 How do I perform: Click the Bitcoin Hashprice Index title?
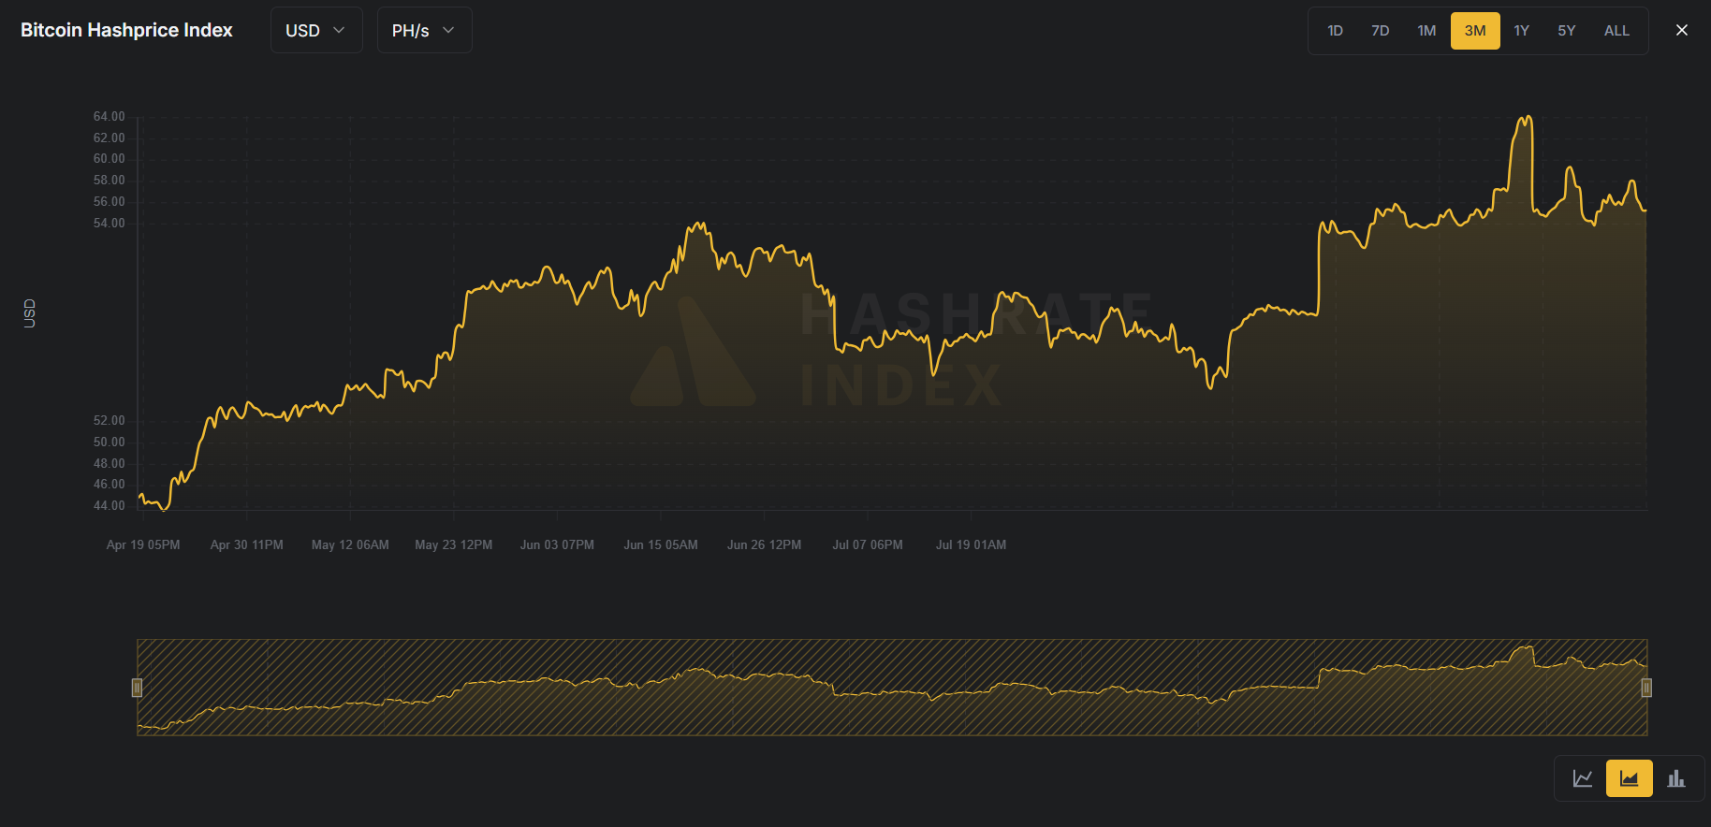point(126,30)
